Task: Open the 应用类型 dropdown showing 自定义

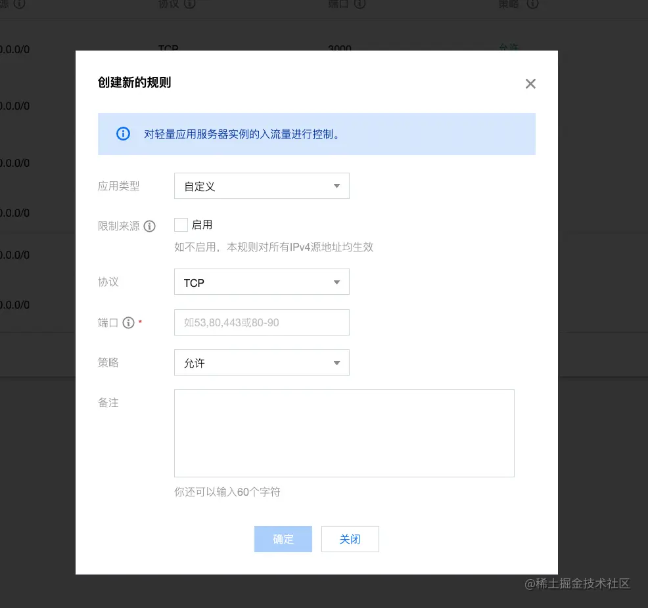Action: 262,186
